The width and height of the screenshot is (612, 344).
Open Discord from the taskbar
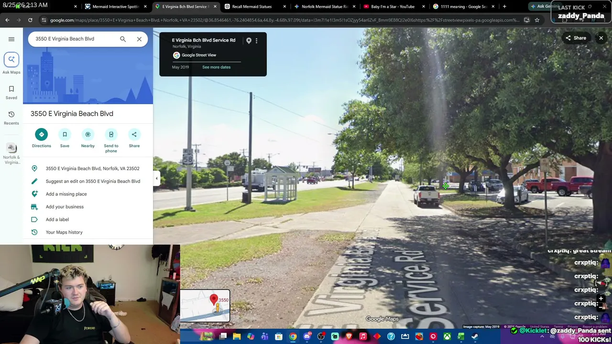(x=307, y=337)
